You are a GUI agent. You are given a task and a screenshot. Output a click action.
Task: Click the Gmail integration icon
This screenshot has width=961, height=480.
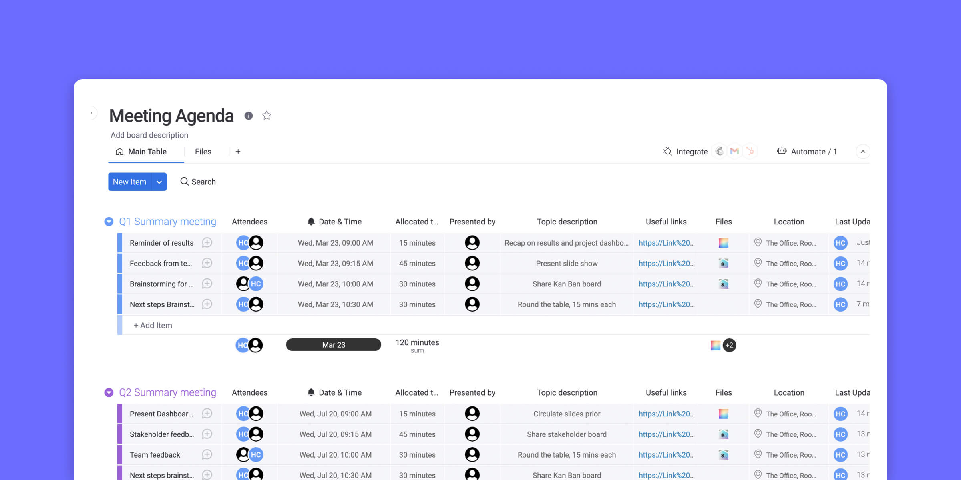734,151
